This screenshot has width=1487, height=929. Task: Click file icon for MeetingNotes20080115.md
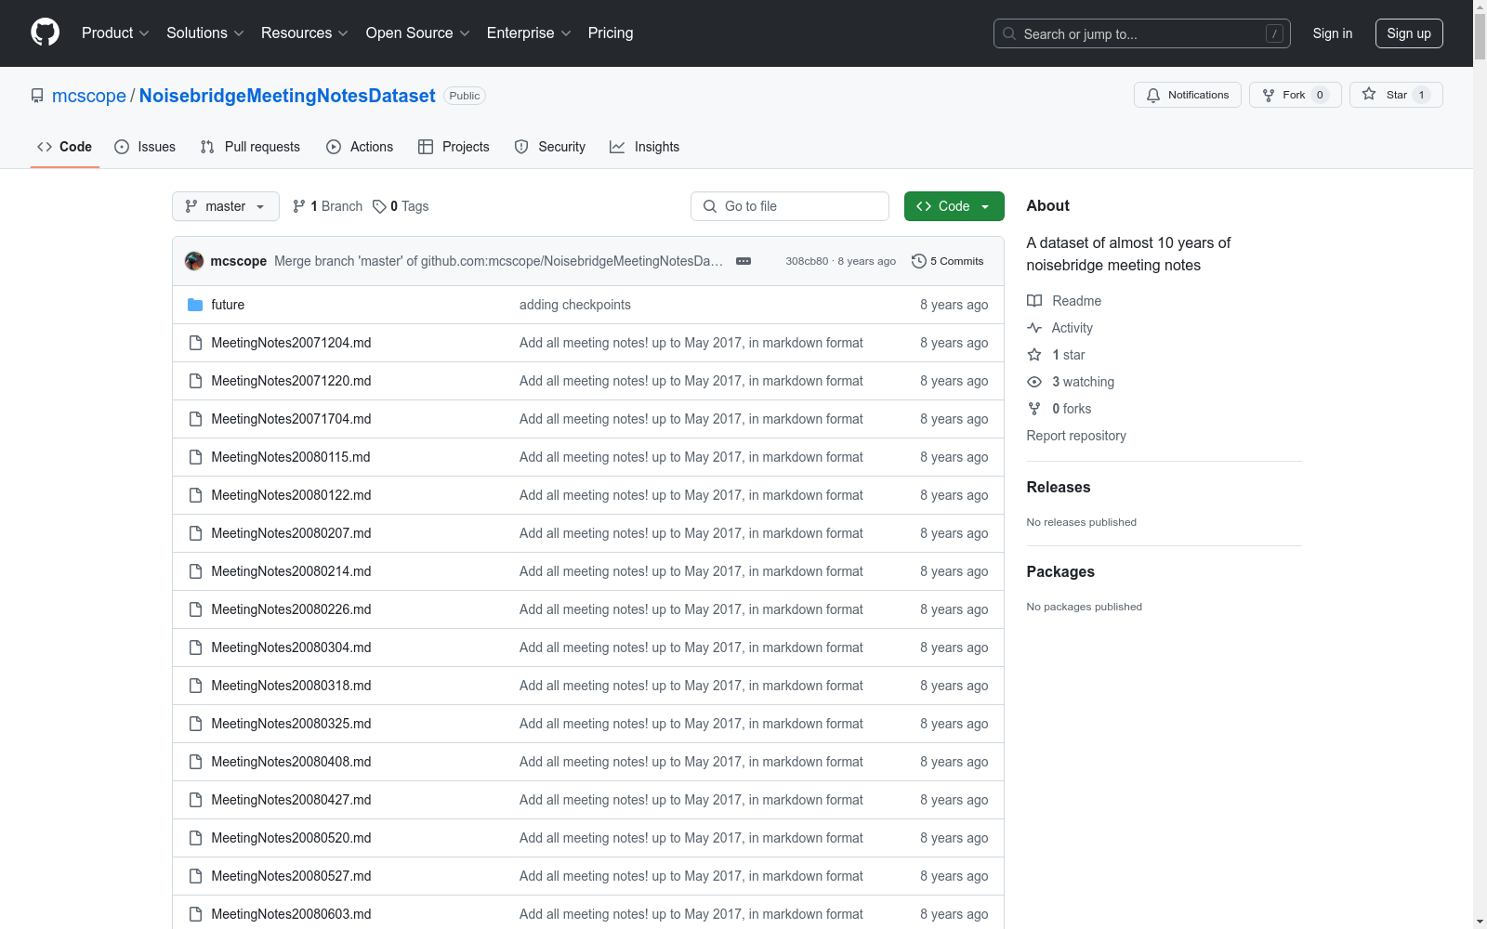click(x=195, y=457)
